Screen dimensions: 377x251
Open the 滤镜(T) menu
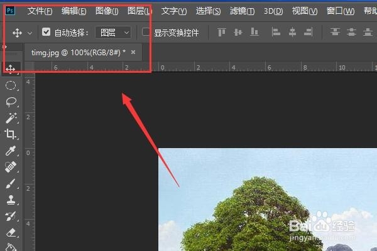click(x=242, y=11)
